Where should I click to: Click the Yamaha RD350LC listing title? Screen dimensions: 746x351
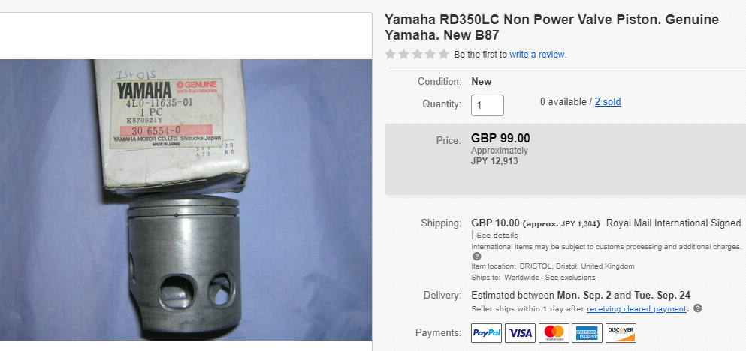[551, 27]
